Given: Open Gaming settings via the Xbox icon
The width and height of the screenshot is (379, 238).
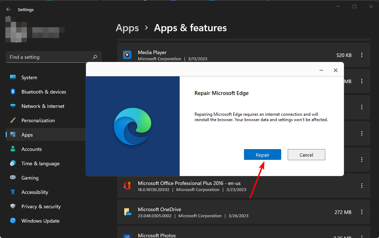Looking at the screenshot, I should (12, 178).
